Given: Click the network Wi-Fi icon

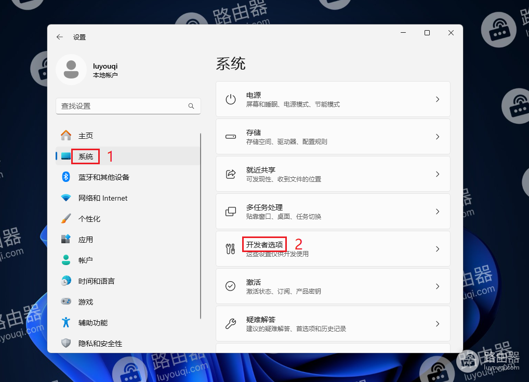Looking at the screenshot, I should tap(66, 197).
